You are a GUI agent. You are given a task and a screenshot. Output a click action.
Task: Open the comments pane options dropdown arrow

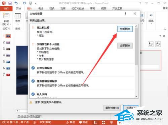point(160,36)
